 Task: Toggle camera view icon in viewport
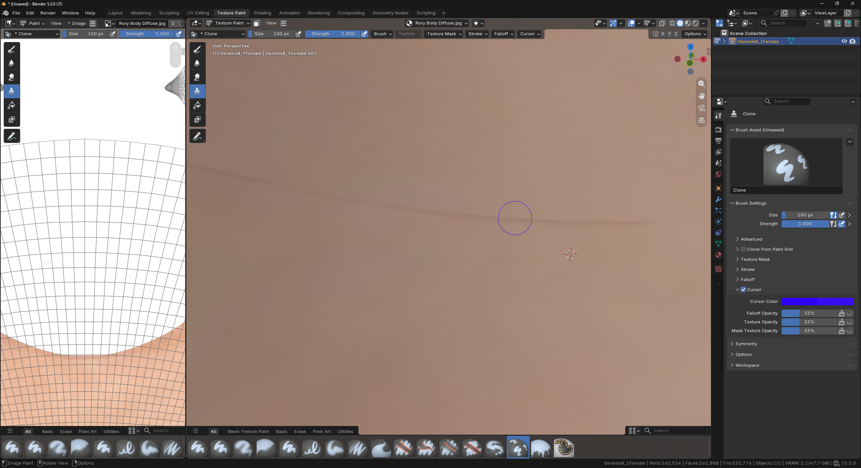pos(702,108)
